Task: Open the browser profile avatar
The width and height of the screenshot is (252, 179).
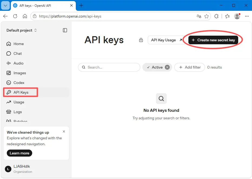Action: coord(237,16)
